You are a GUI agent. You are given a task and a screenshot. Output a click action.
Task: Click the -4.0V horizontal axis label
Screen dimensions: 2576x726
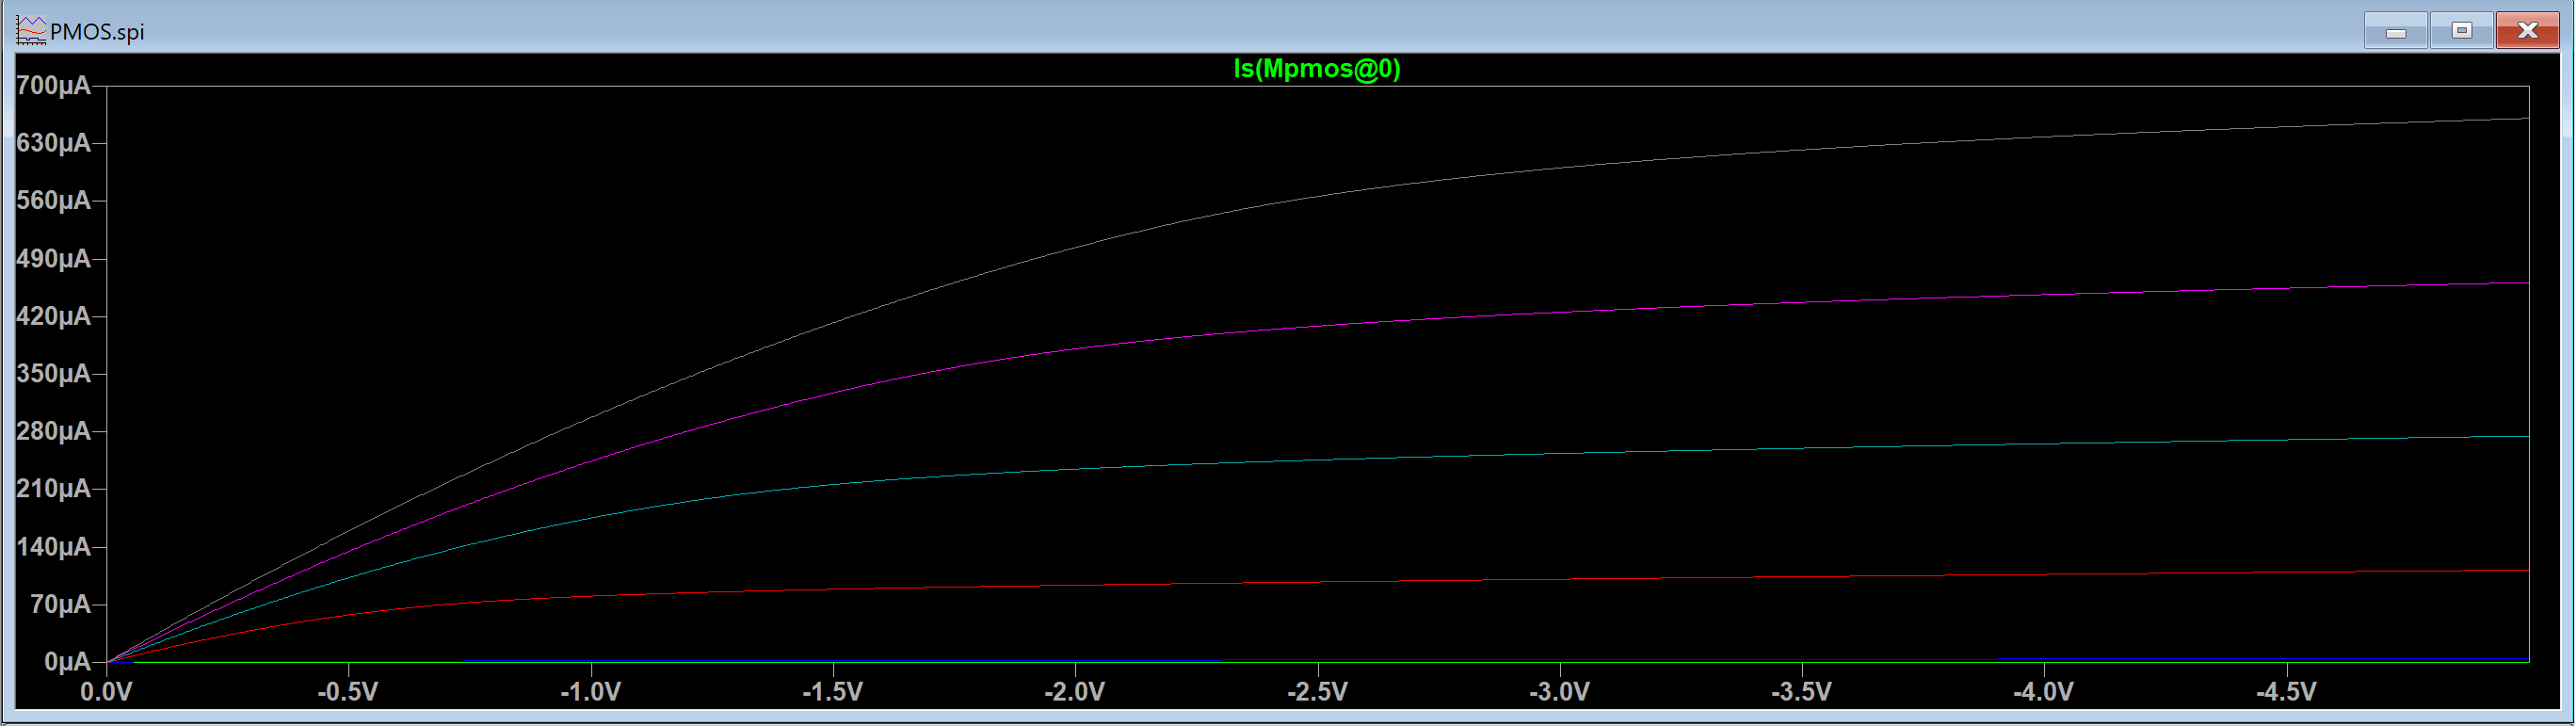point(2043,692)
